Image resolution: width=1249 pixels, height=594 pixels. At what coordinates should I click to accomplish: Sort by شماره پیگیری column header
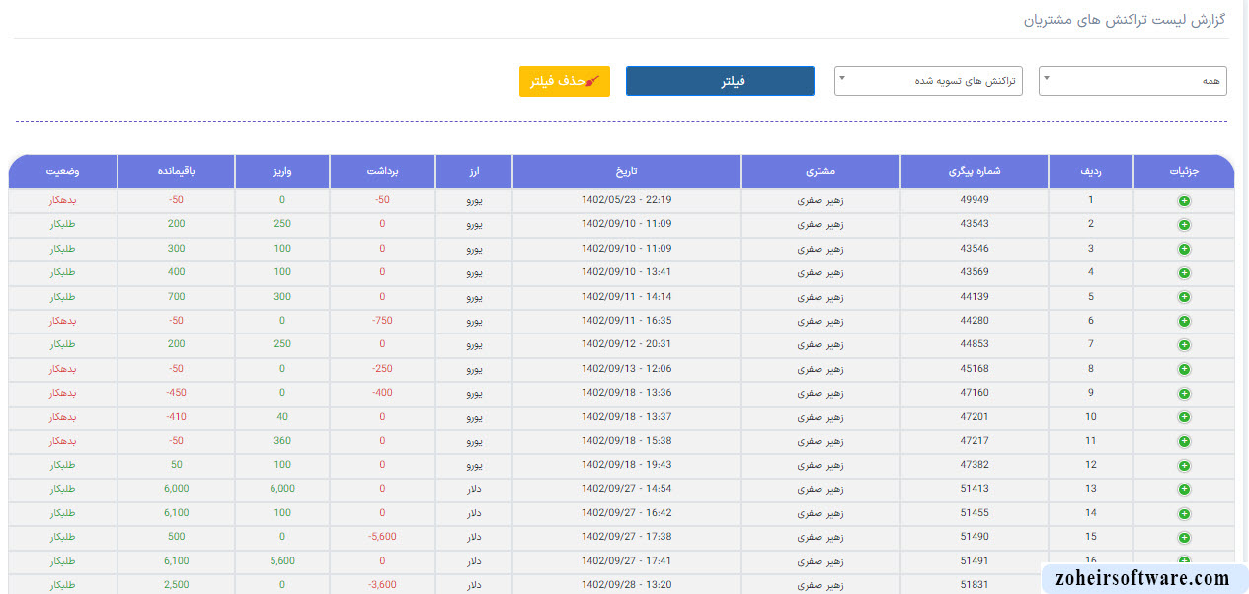975,171
